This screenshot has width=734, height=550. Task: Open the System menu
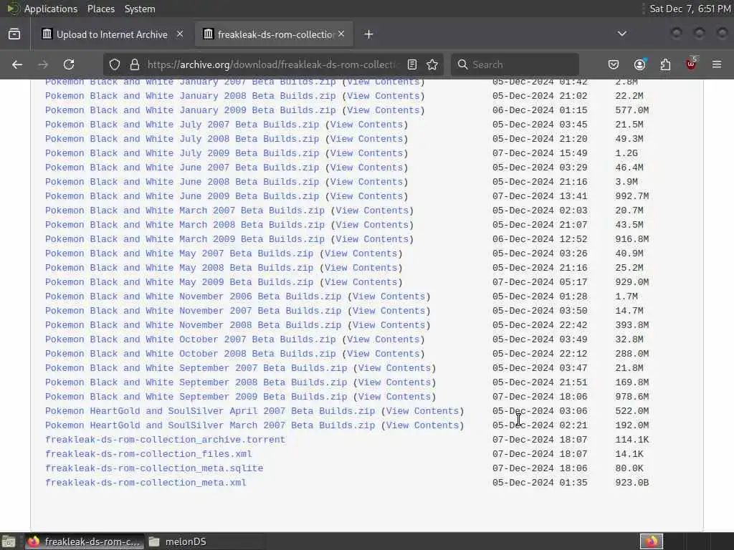pos(140,9)
